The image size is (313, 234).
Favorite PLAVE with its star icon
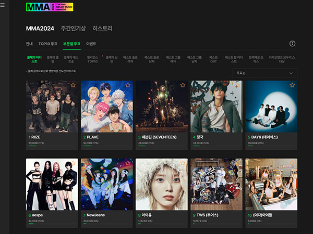(128, 85)
